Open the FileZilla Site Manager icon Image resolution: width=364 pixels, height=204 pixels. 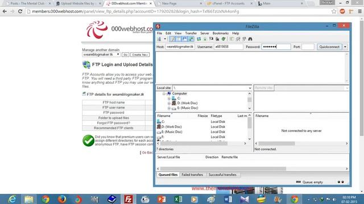pos(159,39)
